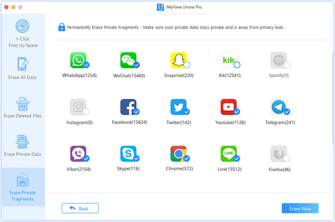Click the Telegram app icon
This screenshot has height=222, width=335.
click(x=279, y=107)
